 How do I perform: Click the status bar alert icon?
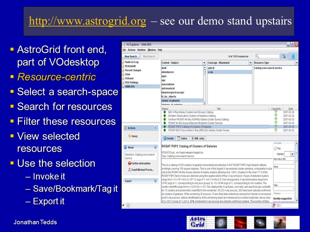click(x=274, y=206)
